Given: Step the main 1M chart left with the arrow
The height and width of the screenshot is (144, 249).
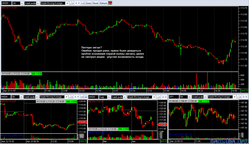Looking at the screenshot, I should point(76,3).
